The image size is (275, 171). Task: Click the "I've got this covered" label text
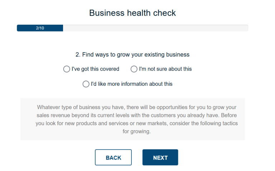coord(95,69)
